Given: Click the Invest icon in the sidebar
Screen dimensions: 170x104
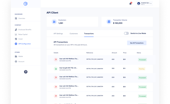Looking at the screenshot, I should point(16,39).
